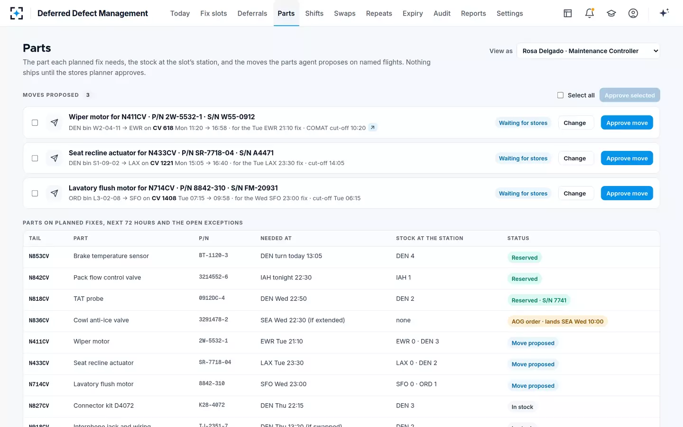
Task: Approve the seat recline actuator move
Action: tap(627, 158)
